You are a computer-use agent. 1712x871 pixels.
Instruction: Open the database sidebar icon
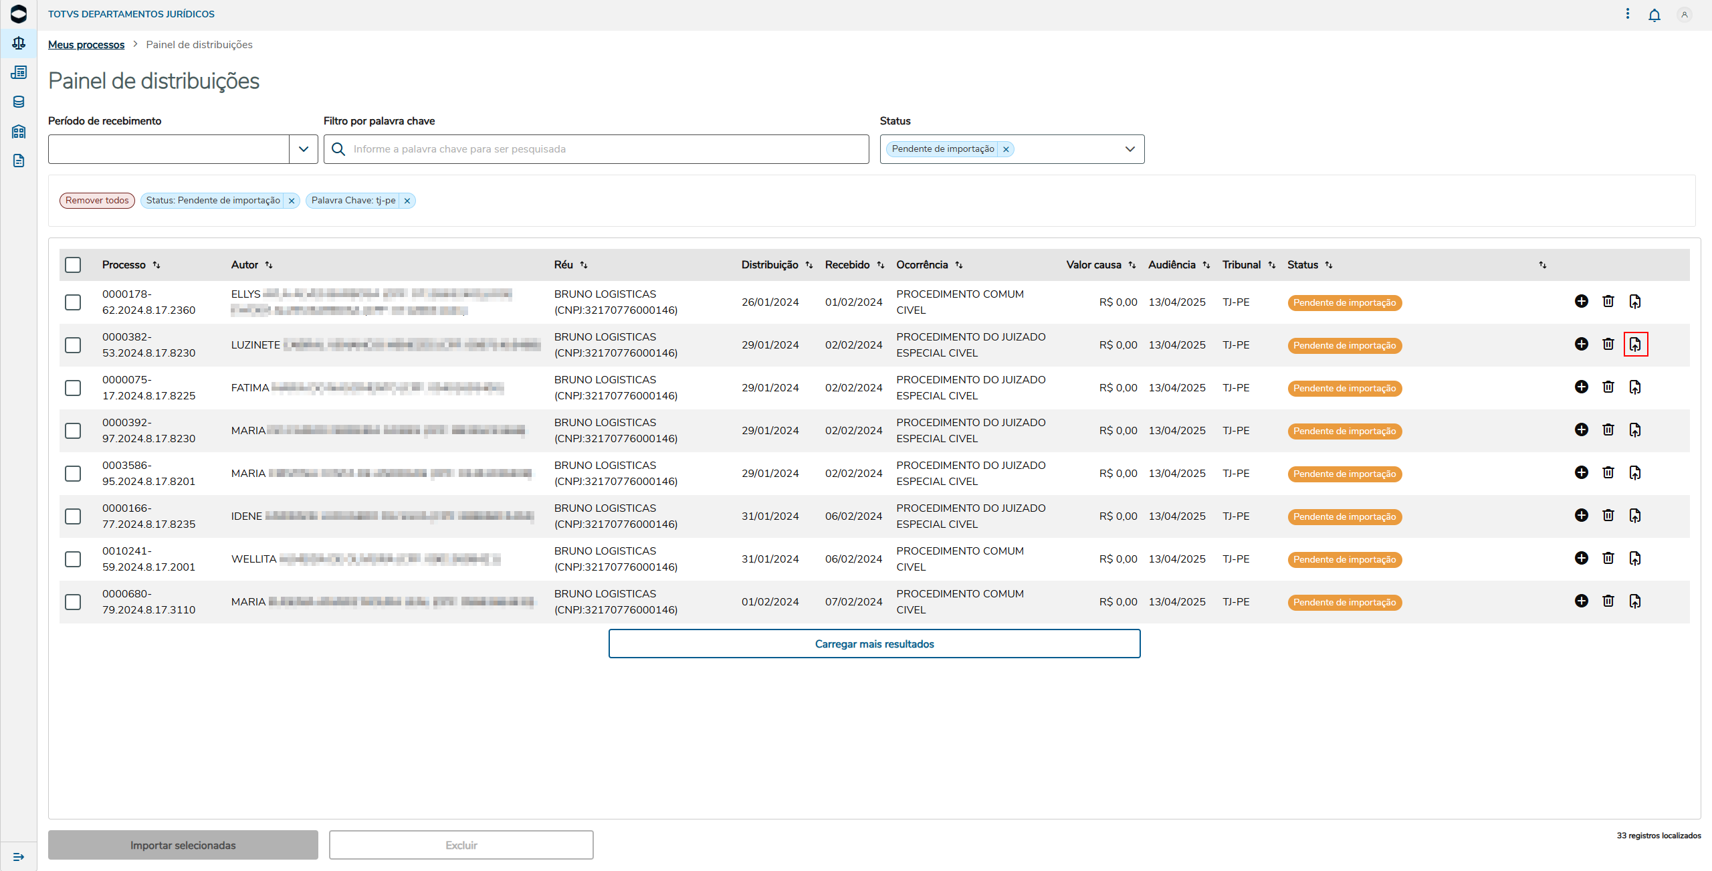[x=19, y=102]
